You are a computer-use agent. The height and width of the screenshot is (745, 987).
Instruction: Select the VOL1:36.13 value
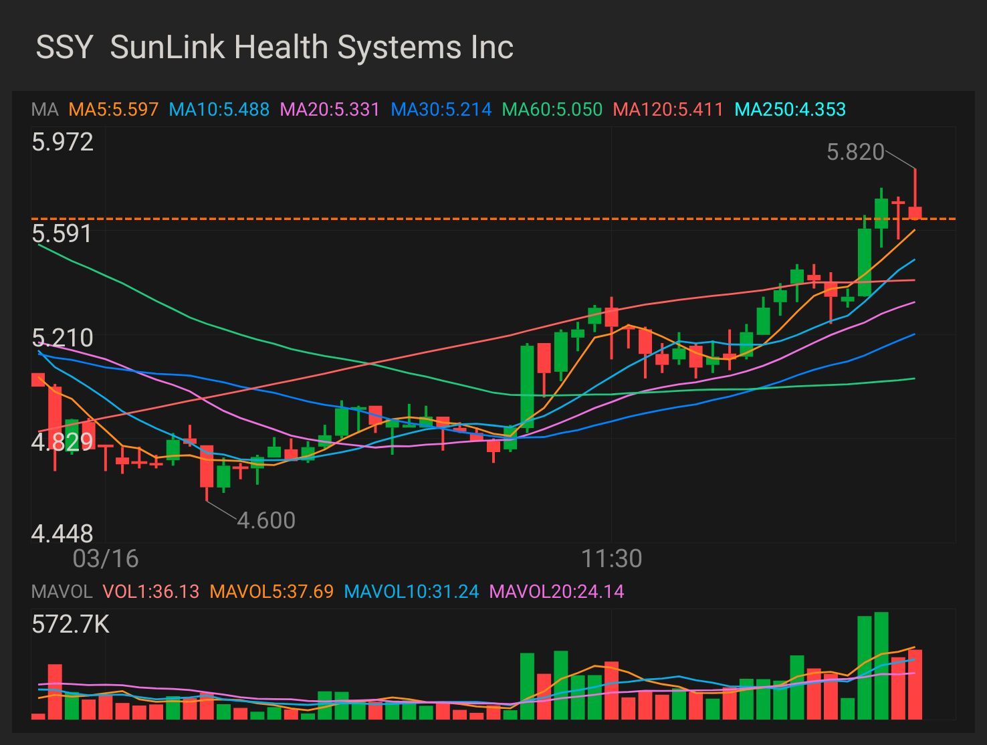coord(151,592)
